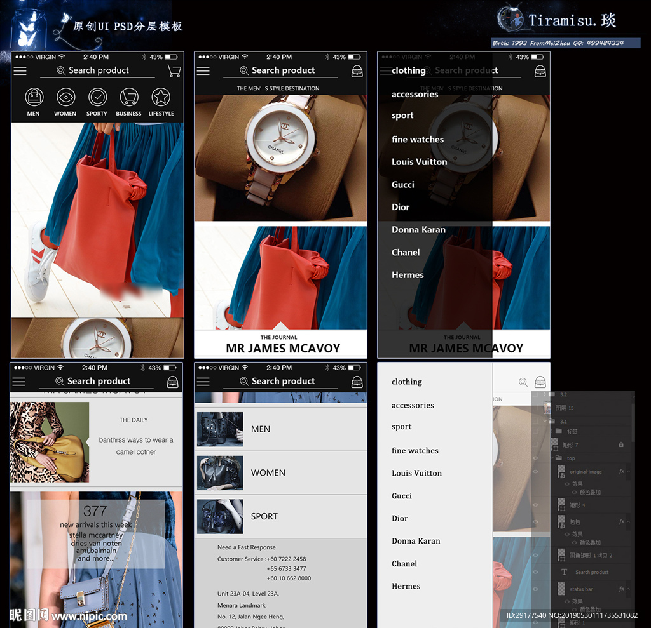
Task: Open WOMEN row in the category list
Action: coord(280,473)
